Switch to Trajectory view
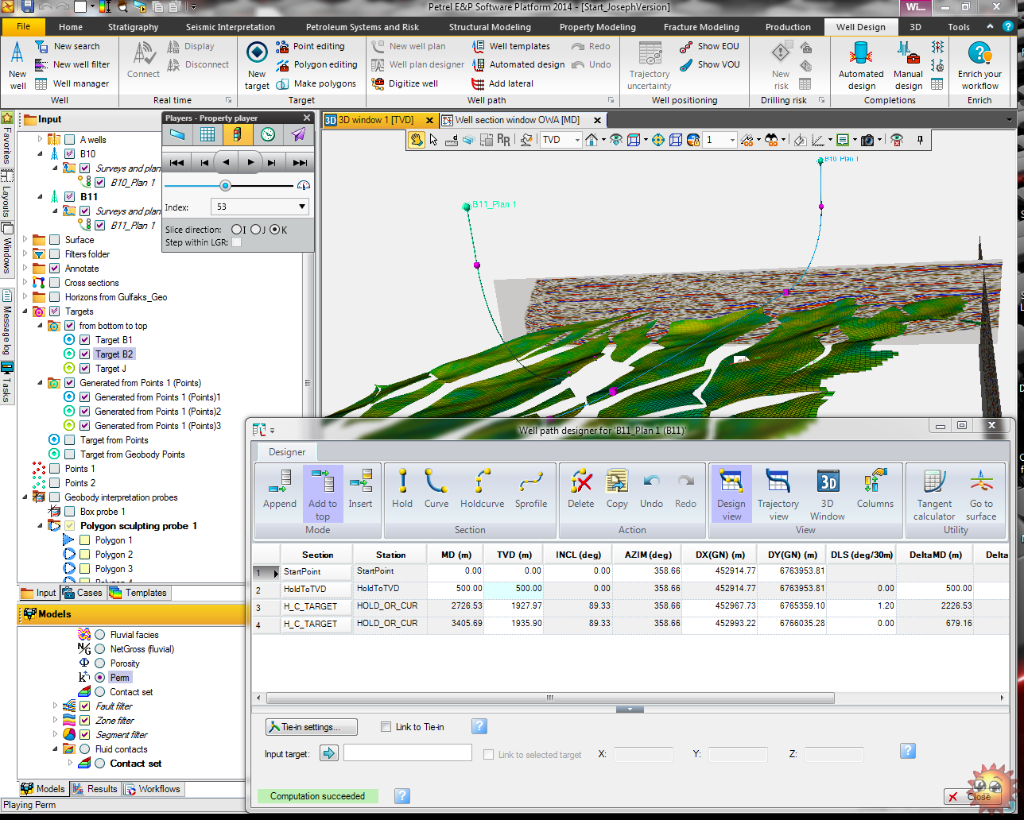 778,495
